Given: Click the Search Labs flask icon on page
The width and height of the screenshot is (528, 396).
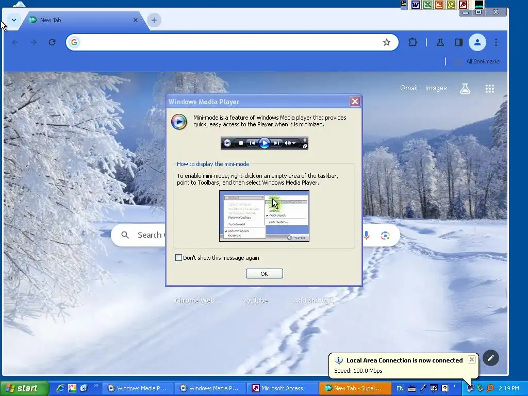Looking at the screenshot, I should (465, 89).
